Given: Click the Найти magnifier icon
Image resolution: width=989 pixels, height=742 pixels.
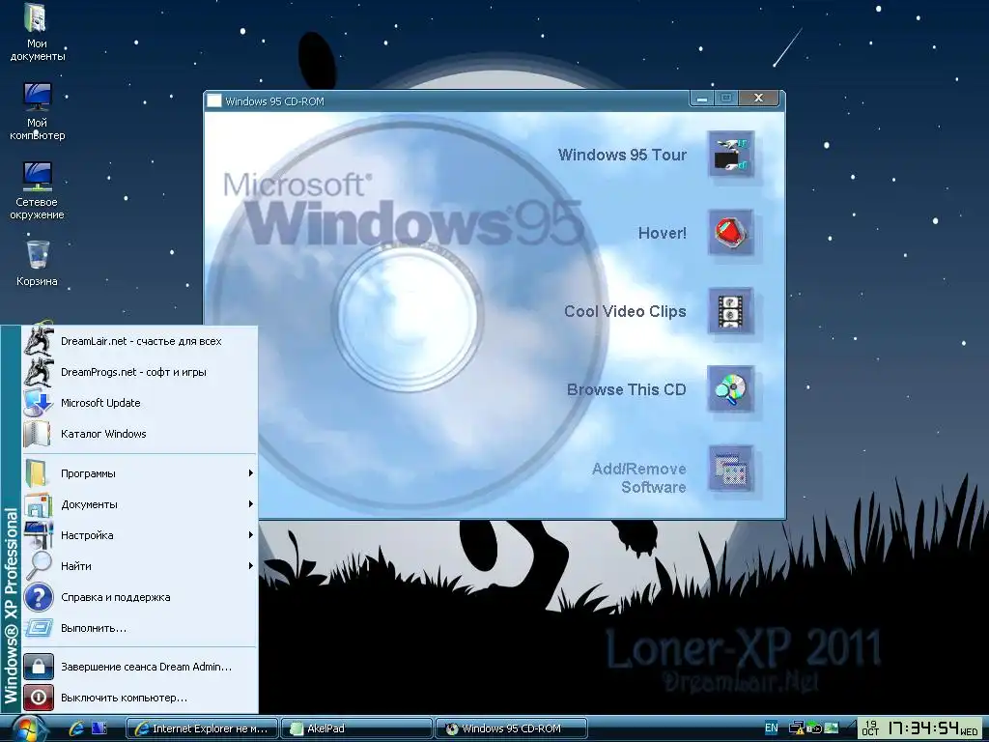Looking at the screenshot, I should 38,566.
